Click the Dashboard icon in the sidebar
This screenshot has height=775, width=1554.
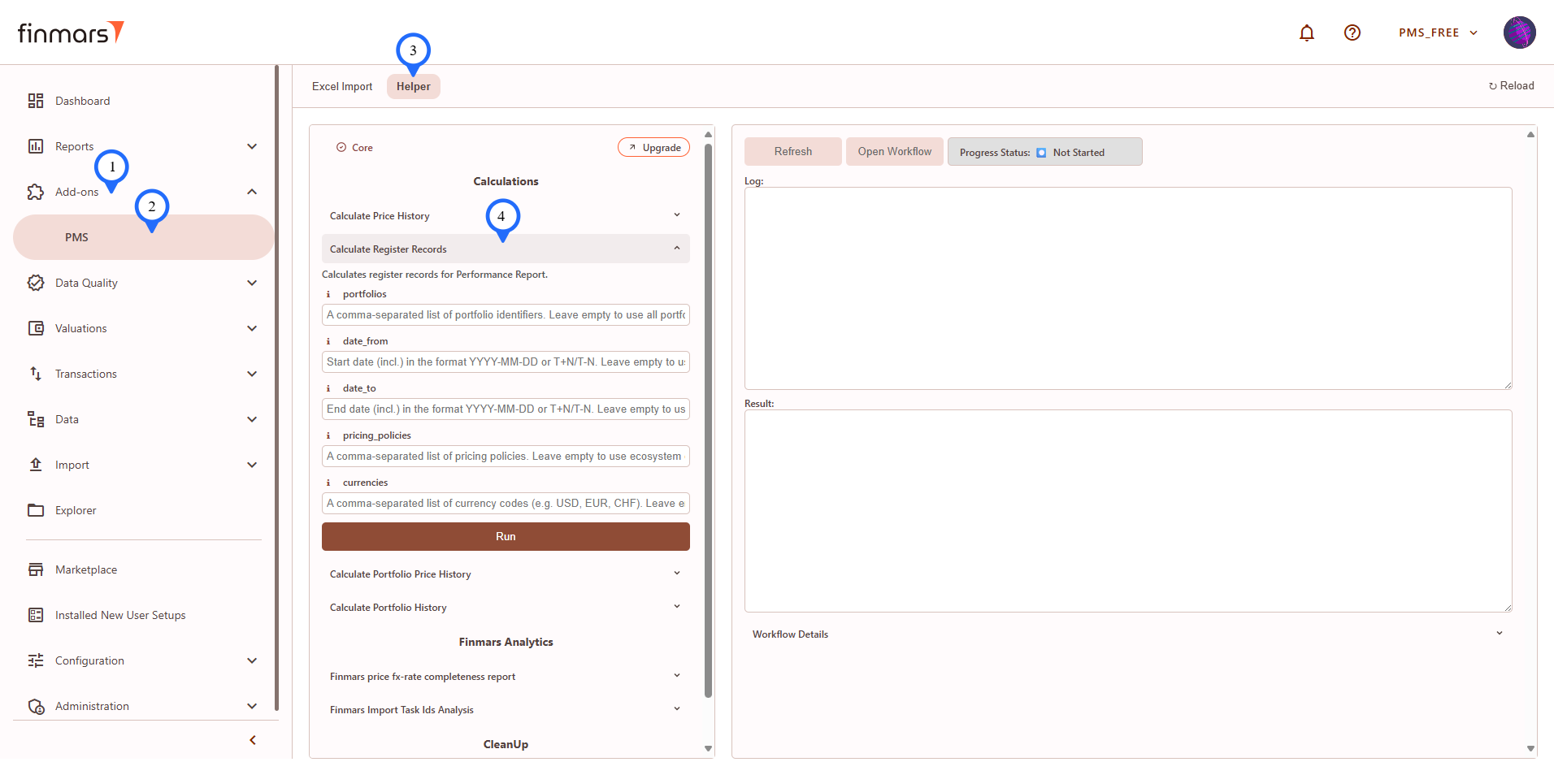pos(36,101)
